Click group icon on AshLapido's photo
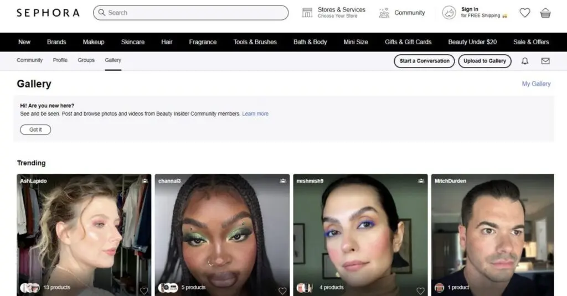 point(145,181)
